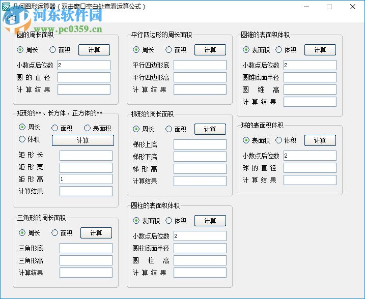The width and height of the screenshot is (365, 299).
Task: Click 计算 button in 圆柱 group
Action: coord(210,221)
